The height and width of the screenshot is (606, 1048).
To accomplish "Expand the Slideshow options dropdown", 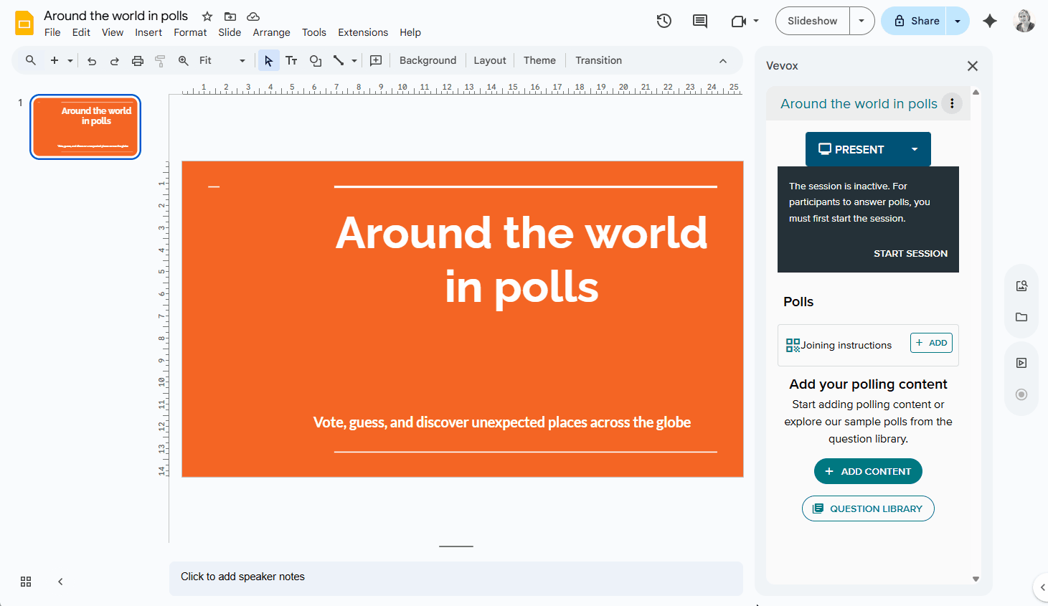I will click(861, 21).
